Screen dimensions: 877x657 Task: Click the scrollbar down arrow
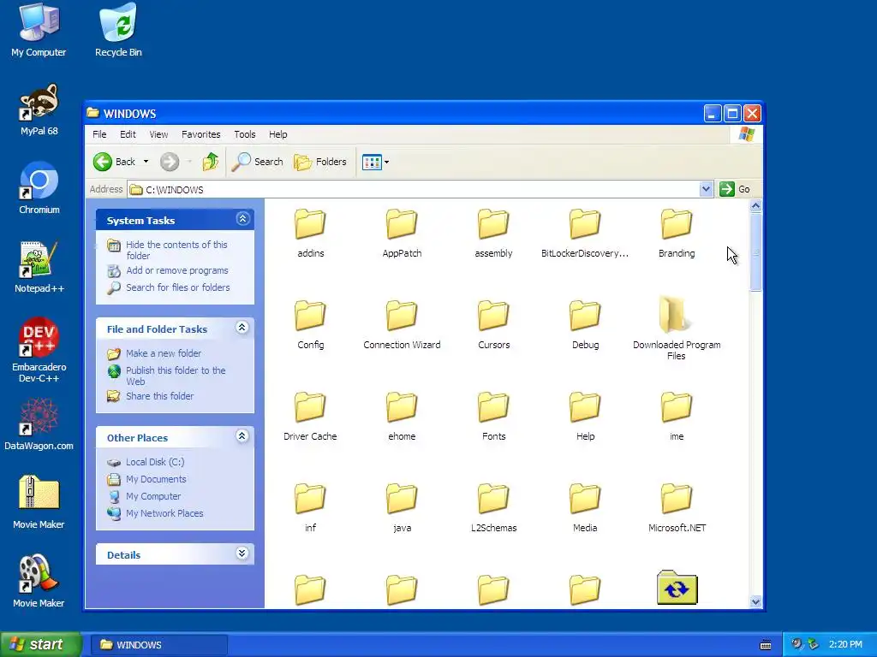pyautogui.click(x=755, y=601)
